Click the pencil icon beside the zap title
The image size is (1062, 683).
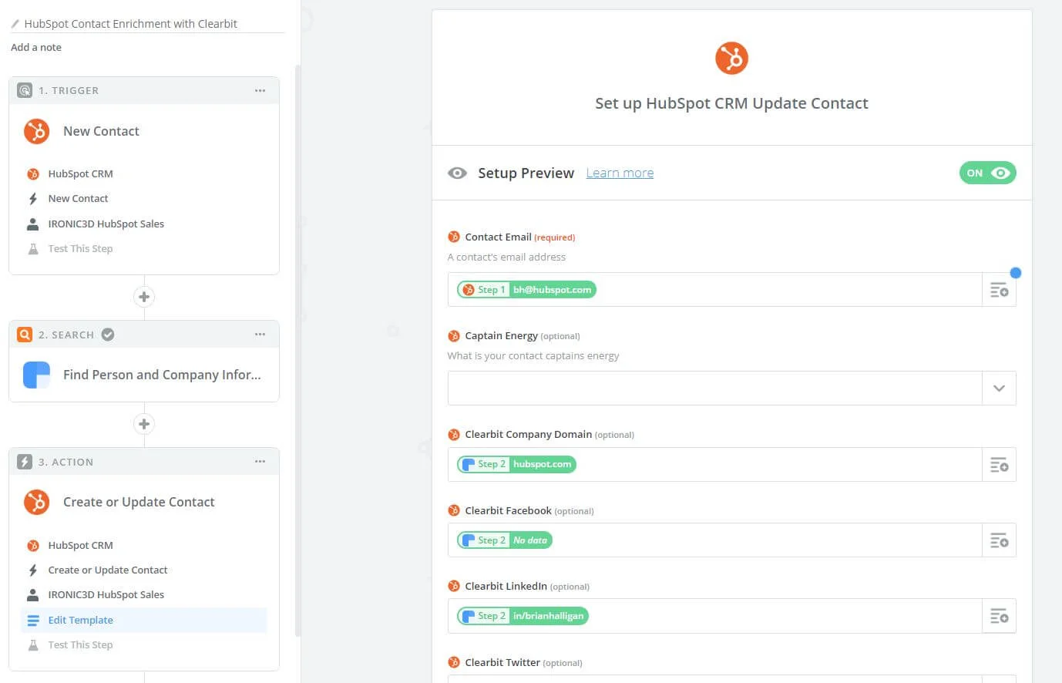pyautogui.click(x=15, y=24)
